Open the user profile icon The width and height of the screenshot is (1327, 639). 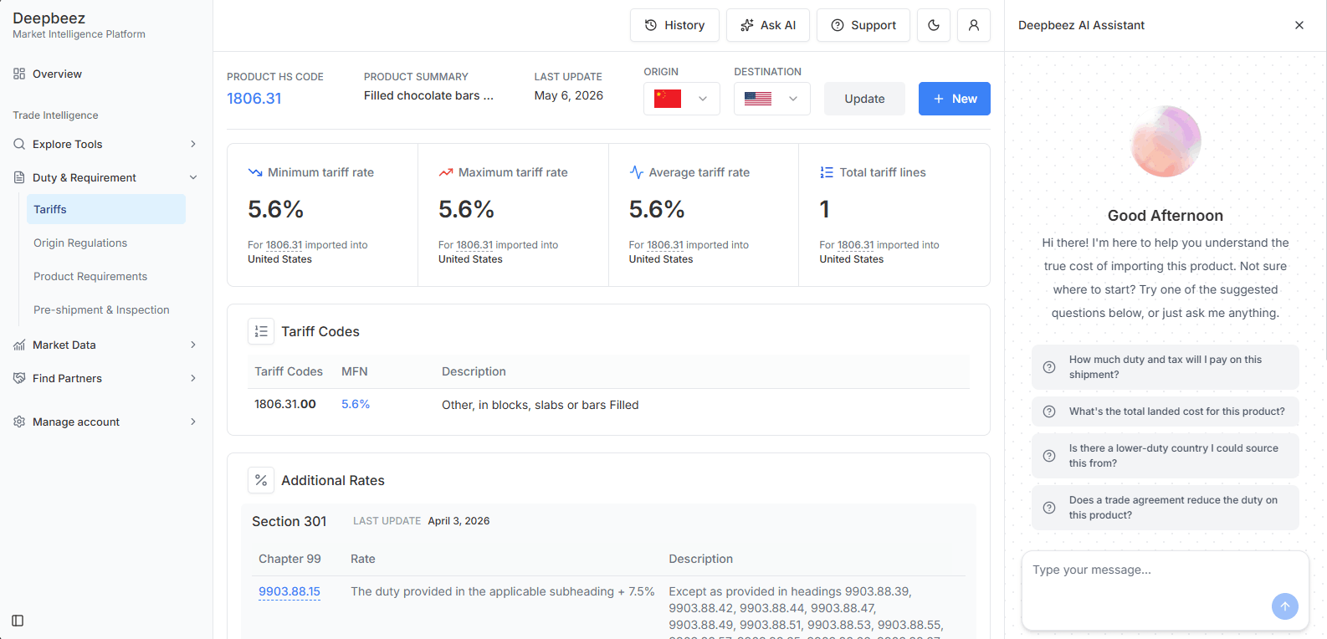(x=974, y=25)
